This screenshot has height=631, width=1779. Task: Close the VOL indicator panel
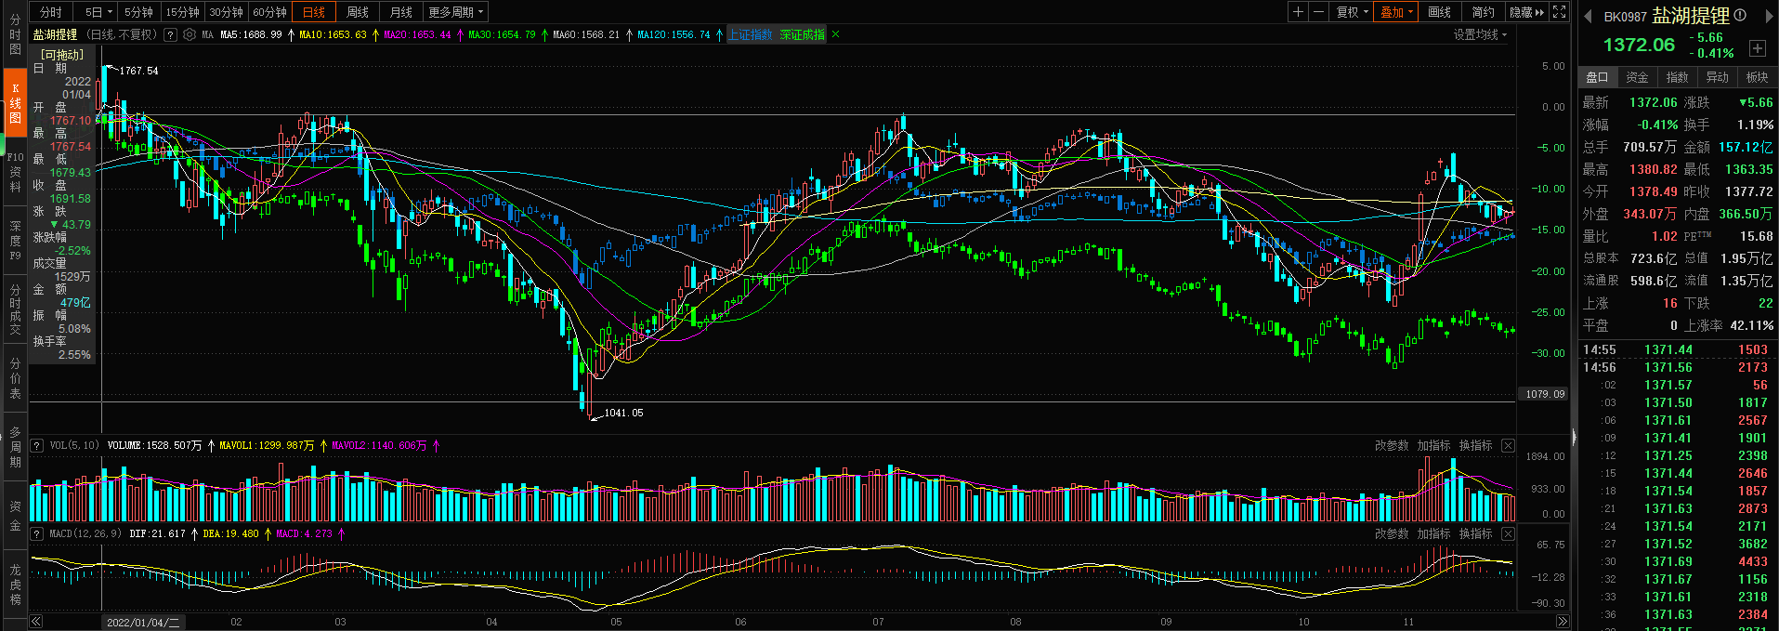click(x=1508, y=446)
